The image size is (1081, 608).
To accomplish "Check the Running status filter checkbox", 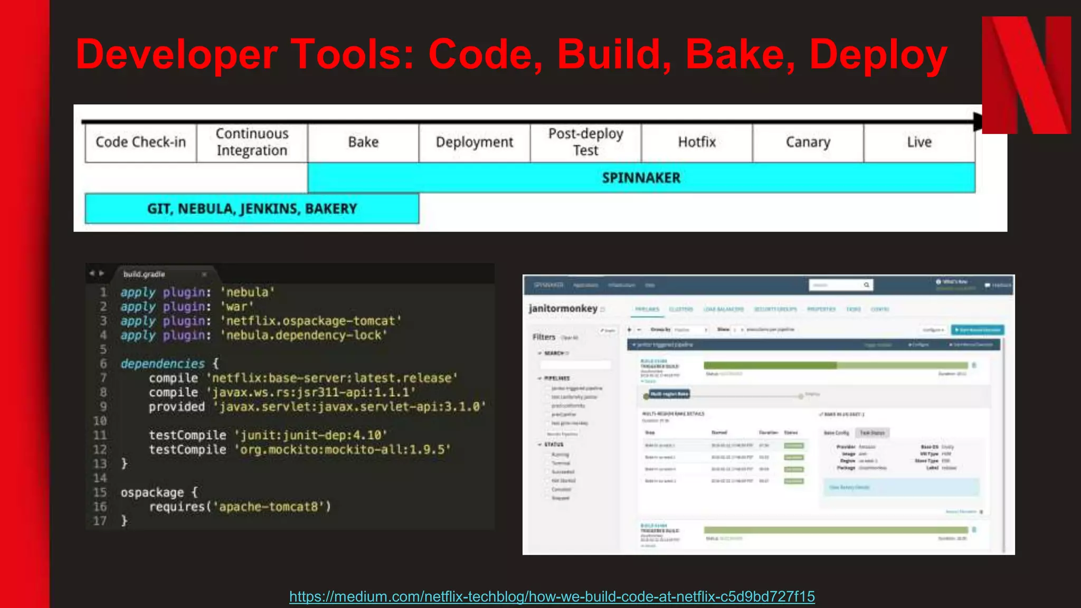I will point(547,454).
